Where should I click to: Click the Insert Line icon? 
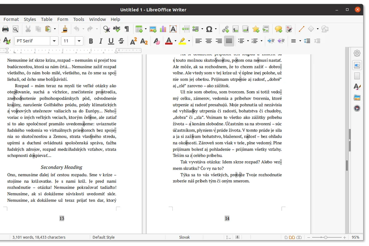[301, 29]
